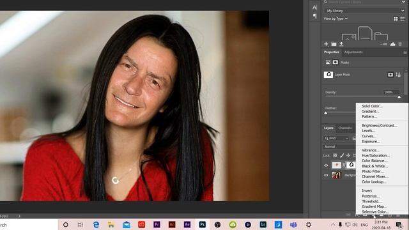The image size is (409, 230).
Task: Select the top layer's image thumbnail
Action: [337, 165]
